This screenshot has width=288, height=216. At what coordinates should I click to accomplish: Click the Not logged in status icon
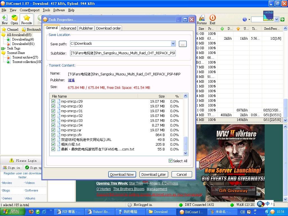tap(129, 205)
